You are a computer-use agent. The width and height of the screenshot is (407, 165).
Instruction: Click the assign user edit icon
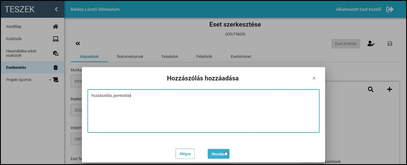(x=371, y=44)
